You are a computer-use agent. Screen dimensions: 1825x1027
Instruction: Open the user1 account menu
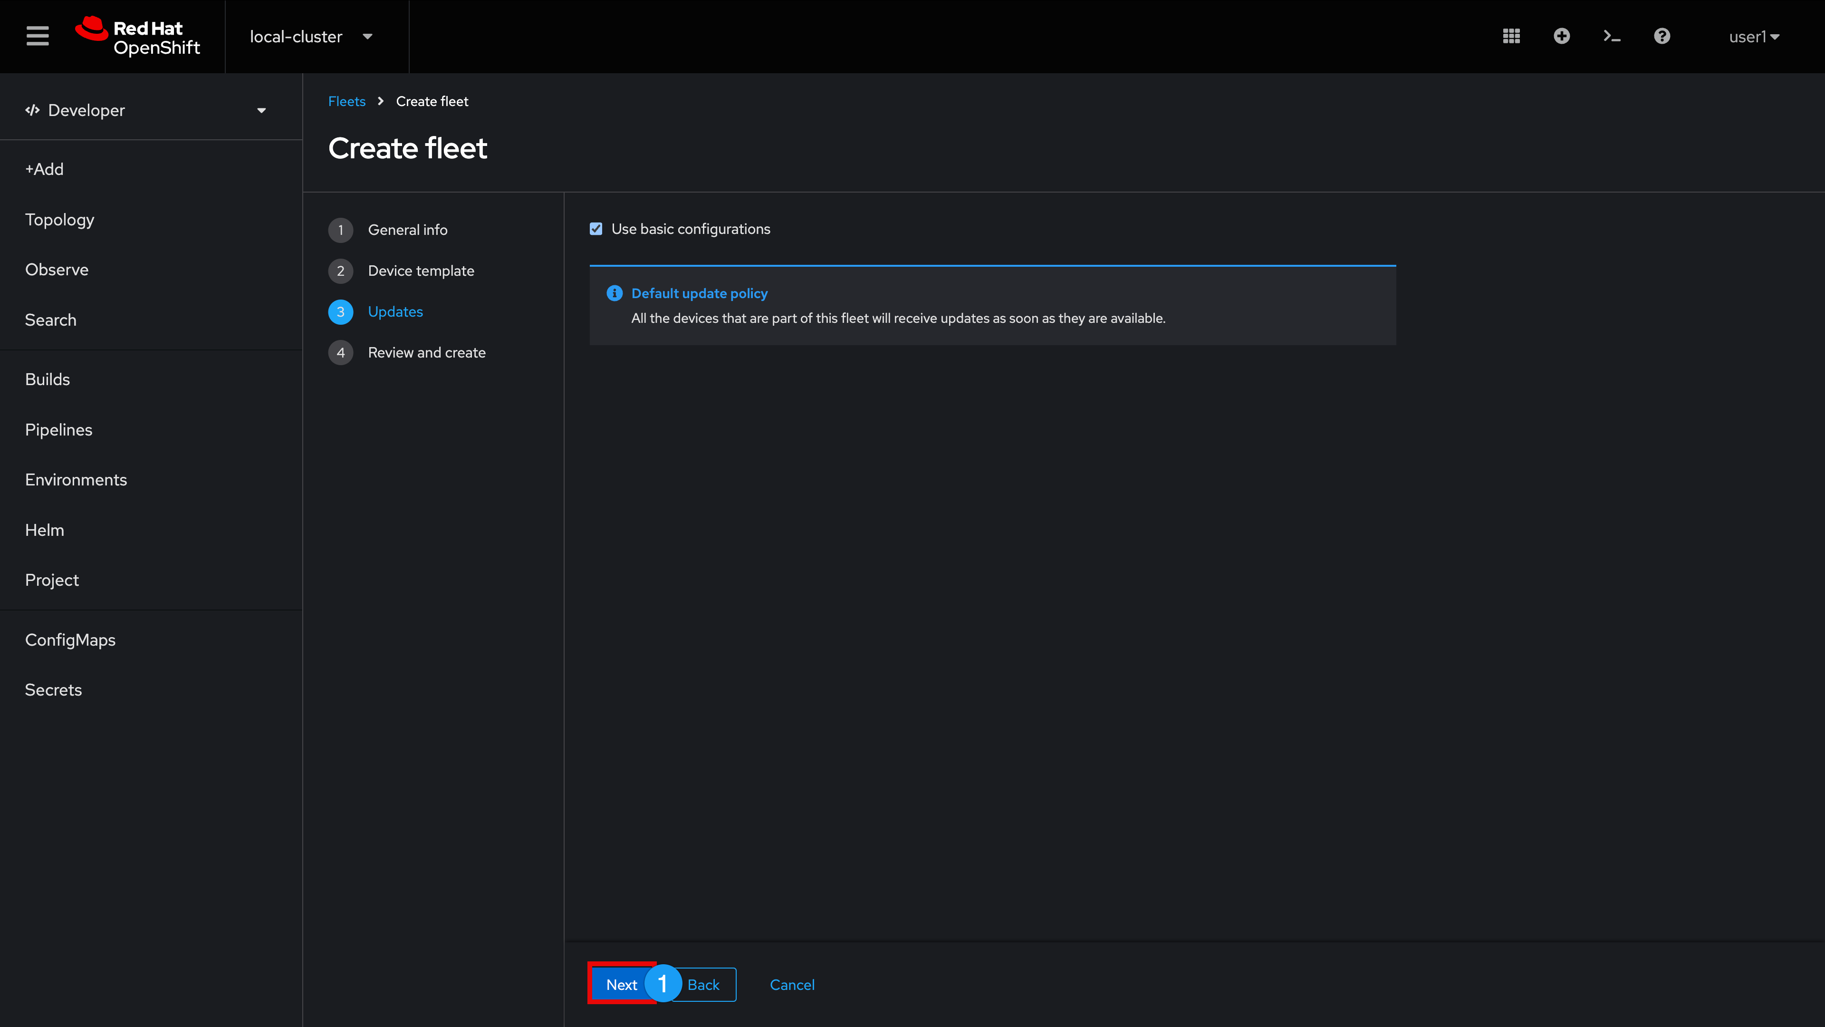[1753, 36]
